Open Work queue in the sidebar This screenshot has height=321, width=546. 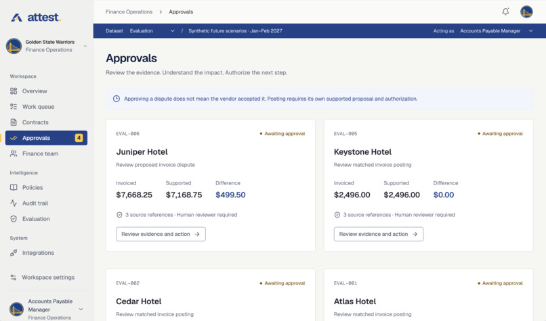(x=46, y=107)
